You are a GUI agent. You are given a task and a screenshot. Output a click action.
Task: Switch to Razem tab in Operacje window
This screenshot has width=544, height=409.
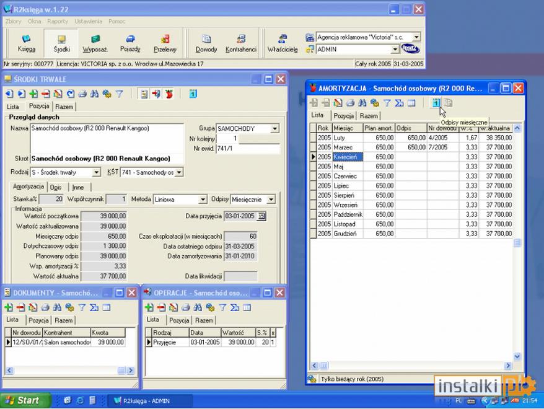[x=204, y=320]
